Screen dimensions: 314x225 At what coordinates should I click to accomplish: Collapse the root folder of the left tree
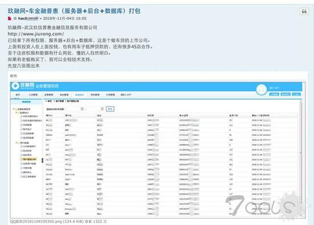(x=14, y=109)
